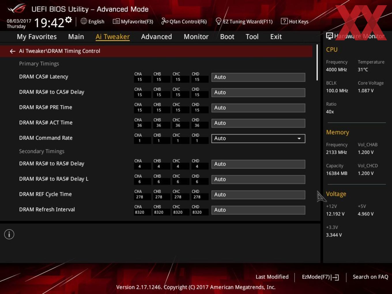Open the My Favorites tab
Image resolution: width=392 pixels, height=294 pixels.
[x=37, y=37]
